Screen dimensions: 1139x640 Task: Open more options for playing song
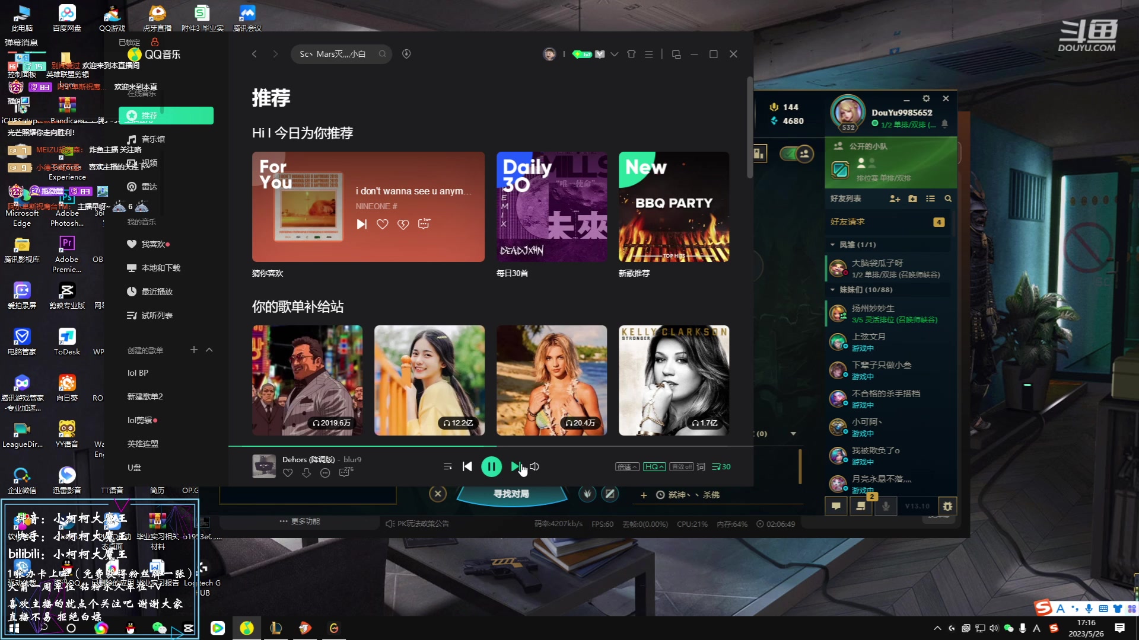coord(325,473)
